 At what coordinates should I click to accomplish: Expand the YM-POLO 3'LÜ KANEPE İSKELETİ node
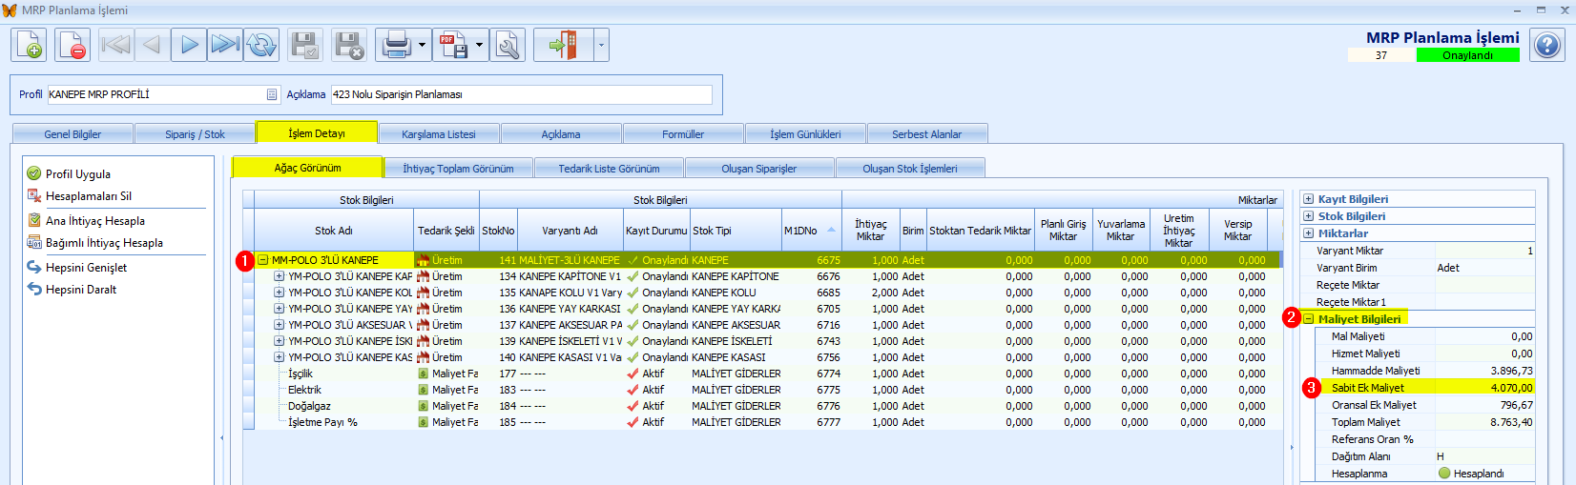click(279, 341)
